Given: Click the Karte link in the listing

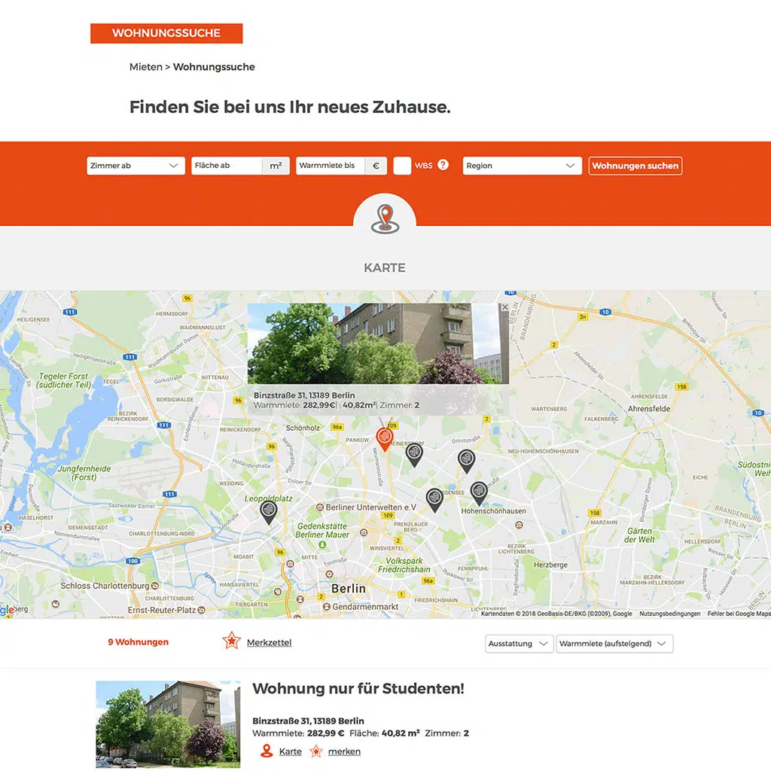Looking at the screenshot, I should pyautogui.click(x=290, y=751).
